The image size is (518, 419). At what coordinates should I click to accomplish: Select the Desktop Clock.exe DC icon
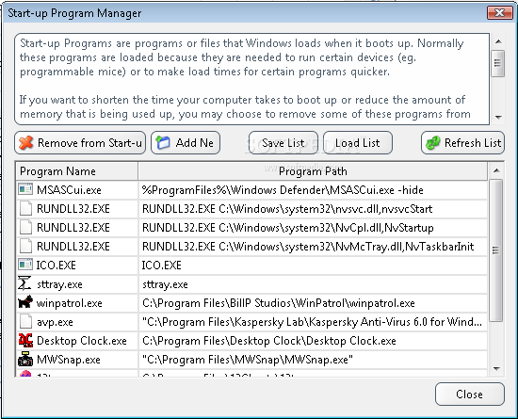[25, 340]
